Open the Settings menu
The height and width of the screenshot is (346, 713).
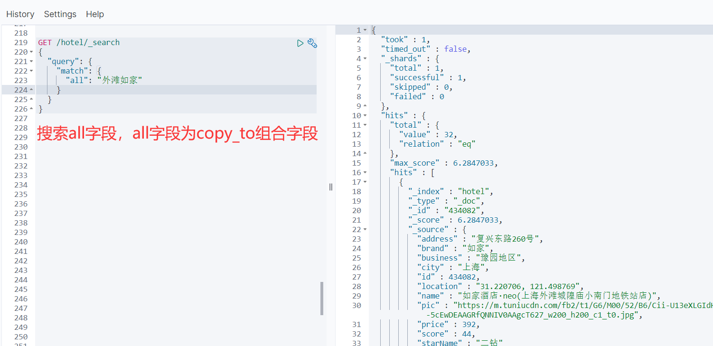coord(60,14)
